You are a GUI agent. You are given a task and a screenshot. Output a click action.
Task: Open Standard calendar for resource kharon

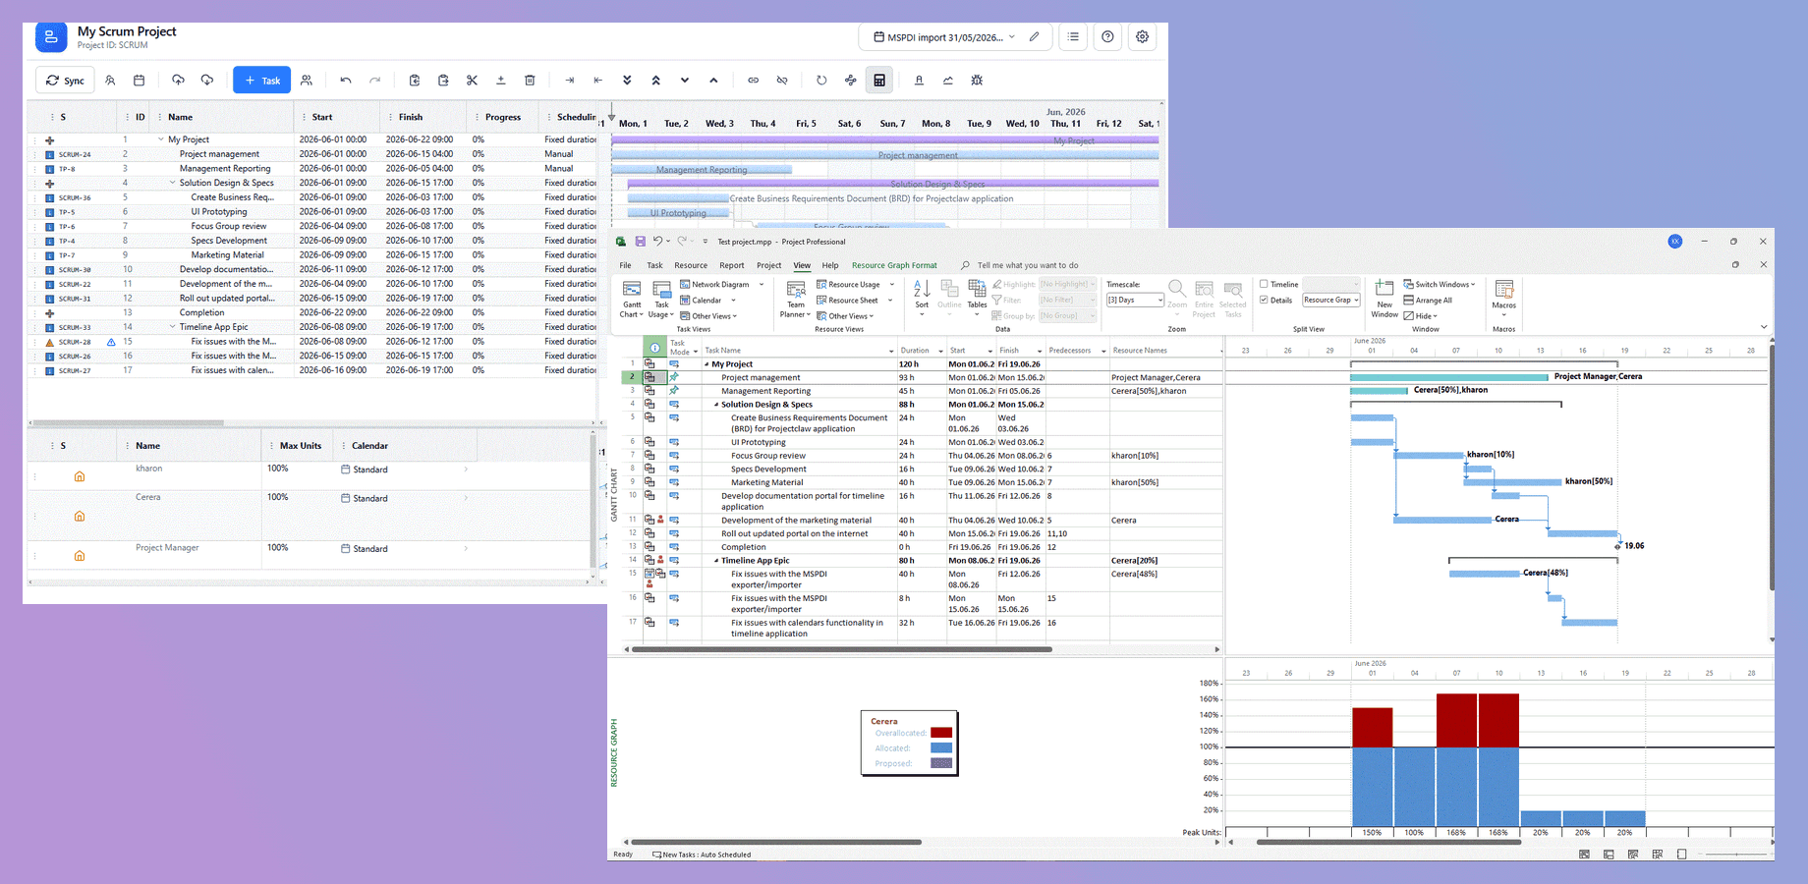coord(404,470)
